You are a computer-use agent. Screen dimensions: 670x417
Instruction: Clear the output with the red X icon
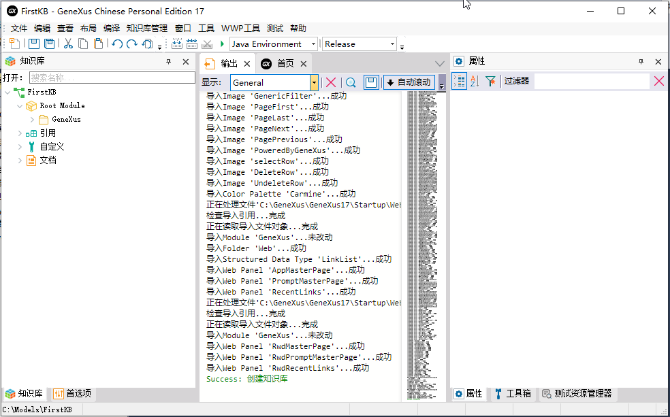[x=331, y=82]
